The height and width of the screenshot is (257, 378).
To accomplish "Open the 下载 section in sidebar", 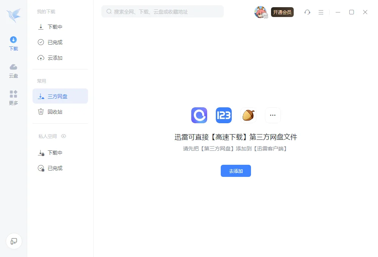I will coord(14,43).
